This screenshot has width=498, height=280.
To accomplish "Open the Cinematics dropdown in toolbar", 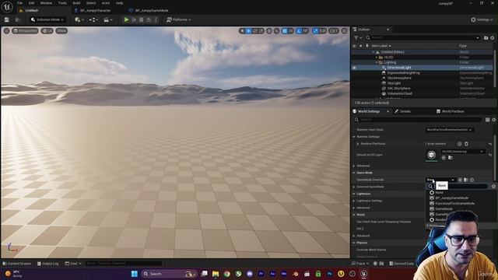I will (108, 19).
